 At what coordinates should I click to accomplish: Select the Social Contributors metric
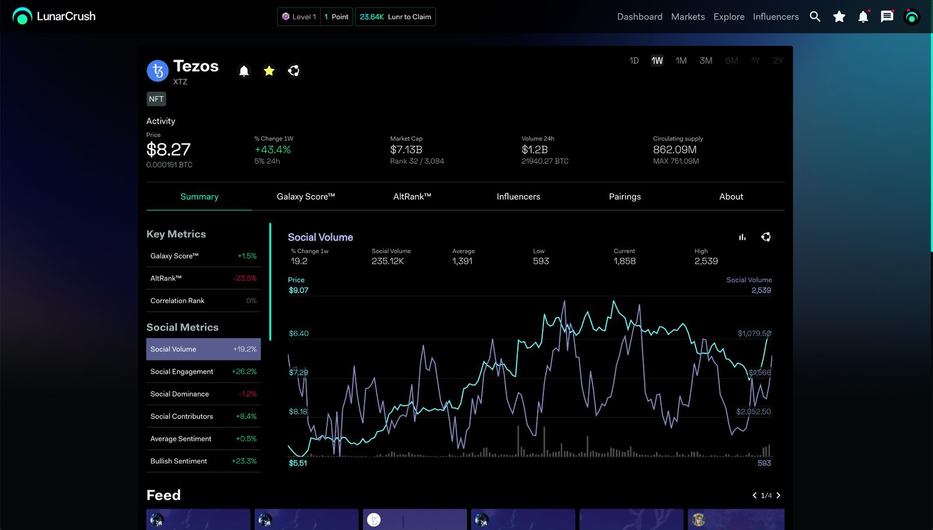[204, 416]
